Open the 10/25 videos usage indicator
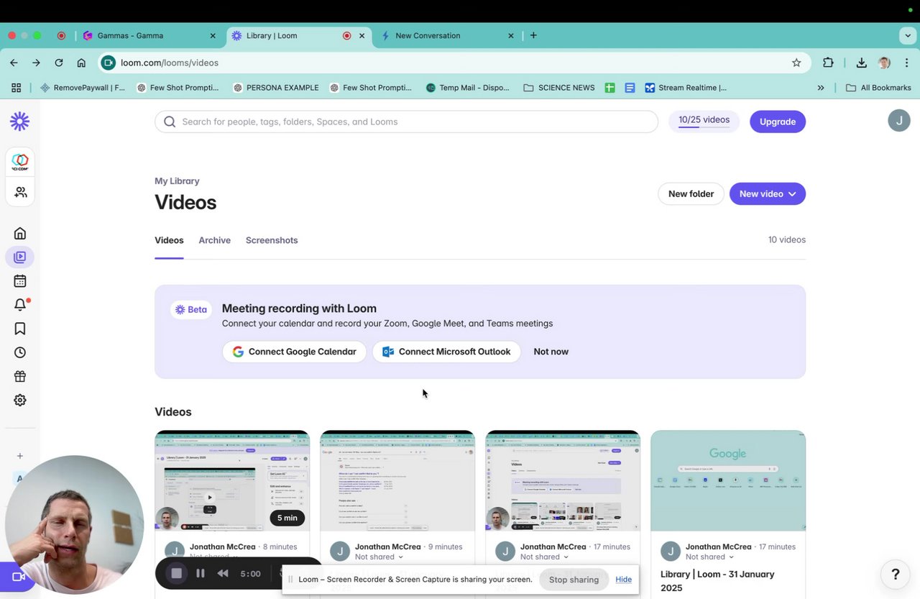 (x=704, y=121)
